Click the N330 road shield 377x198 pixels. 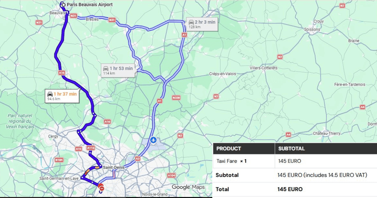176,98
